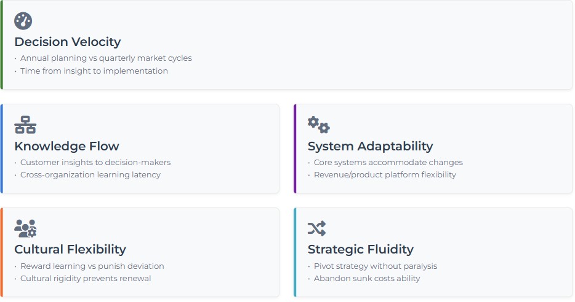This screenshot has width=575, height=302.
Task: Click the users with gear icon
Action: click(25, 228)
